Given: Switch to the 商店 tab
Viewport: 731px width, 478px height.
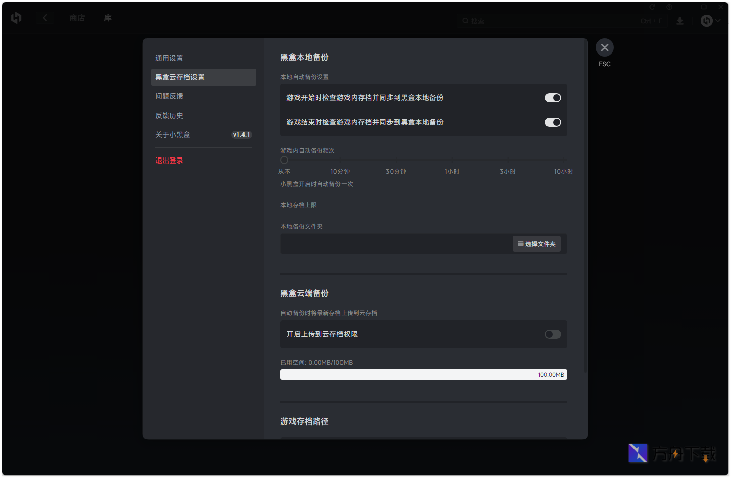Looking at the screenshot, I should coord(77,17).
